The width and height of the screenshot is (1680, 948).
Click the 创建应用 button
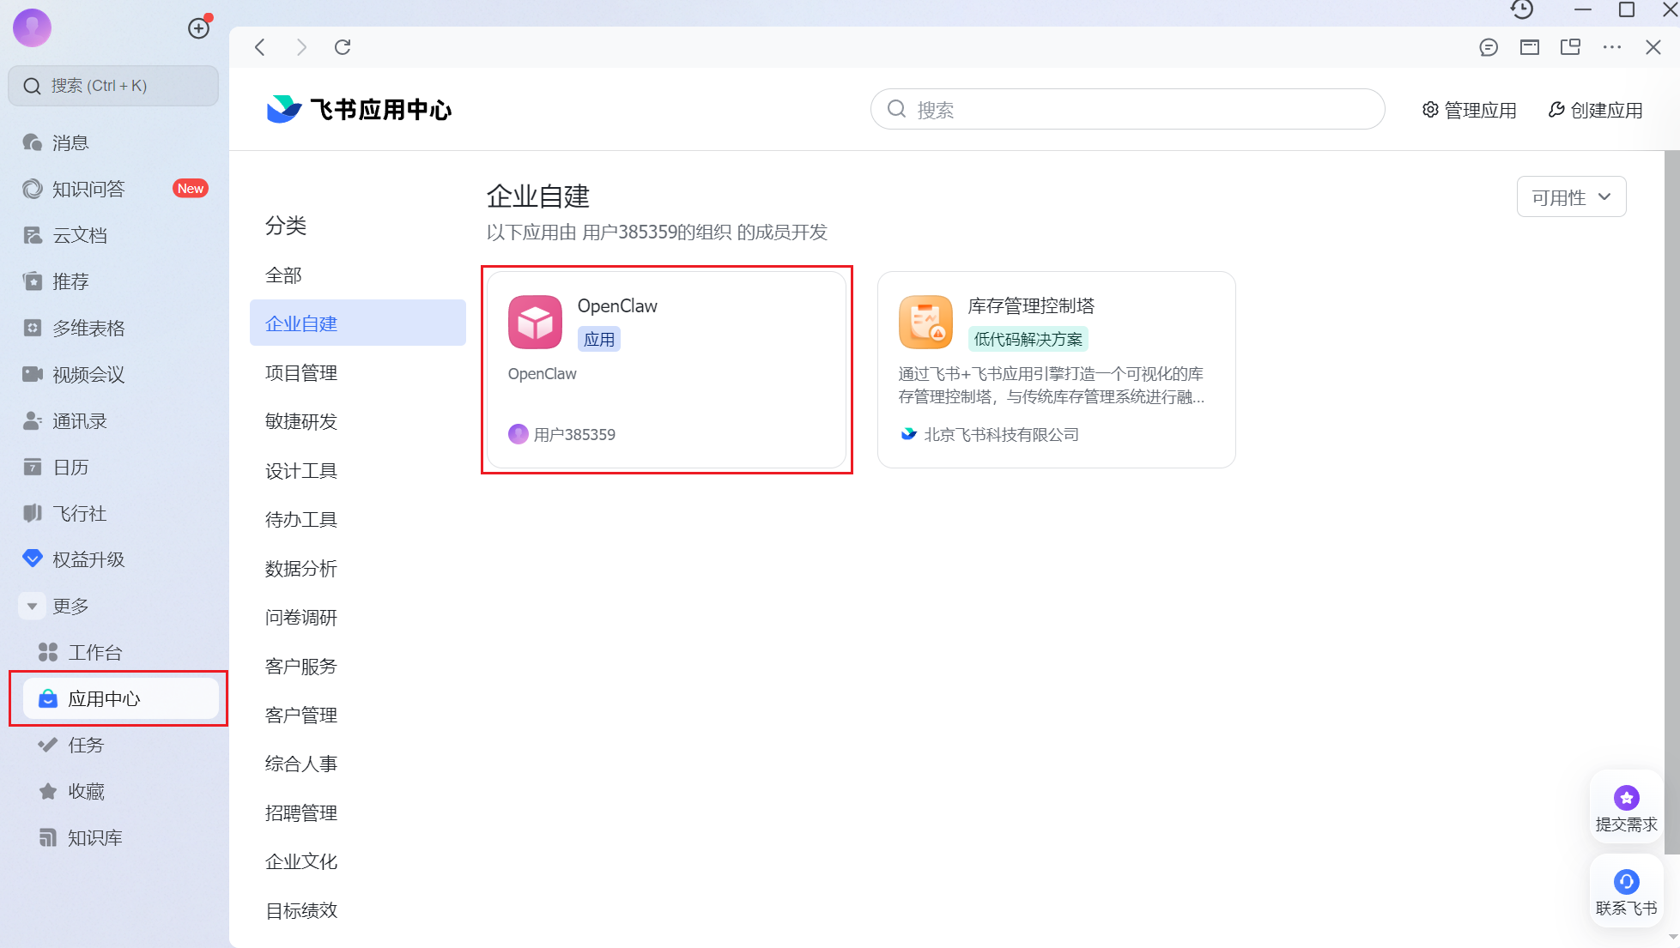tap(1595, 109)
